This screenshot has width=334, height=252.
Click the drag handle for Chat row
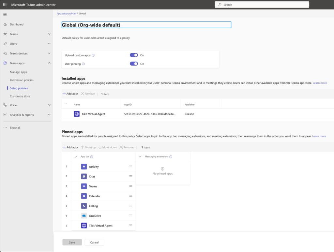pos(130,176)
